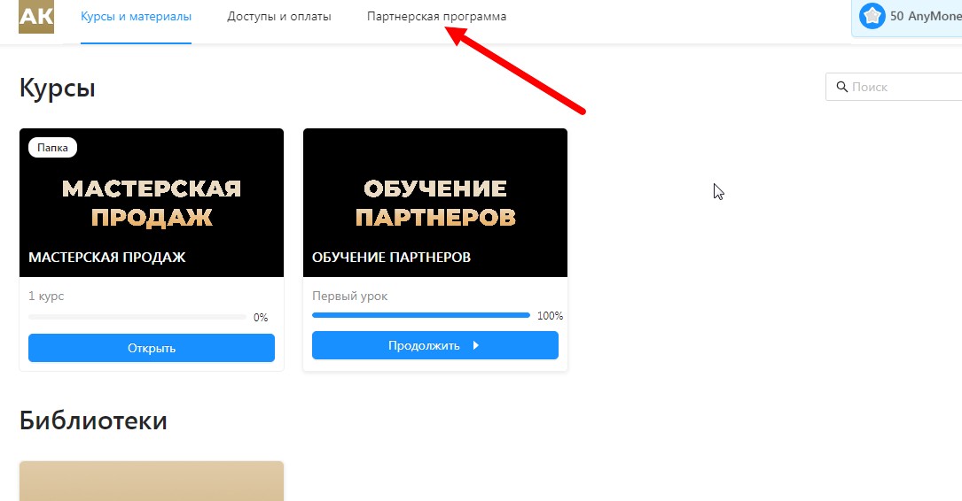Switch to Курсы и материалы tab
Viewport: 962px width, 501px height.
click(x=137, y=17)
